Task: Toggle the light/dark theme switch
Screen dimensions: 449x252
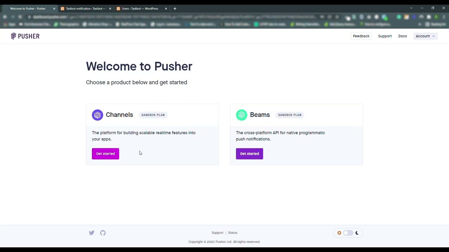Action: (x=348, y=233)
